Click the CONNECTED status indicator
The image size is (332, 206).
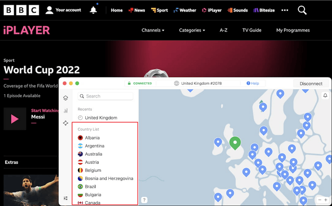pos(140,83)
